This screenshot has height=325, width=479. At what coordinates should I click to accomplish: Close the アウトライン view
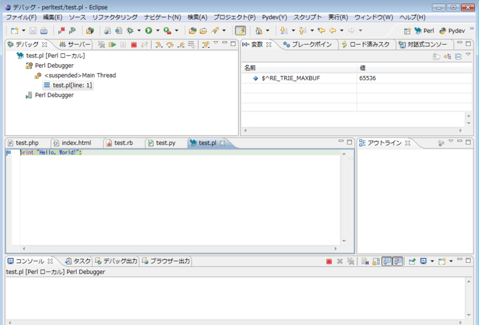click(x=408, y=143)
